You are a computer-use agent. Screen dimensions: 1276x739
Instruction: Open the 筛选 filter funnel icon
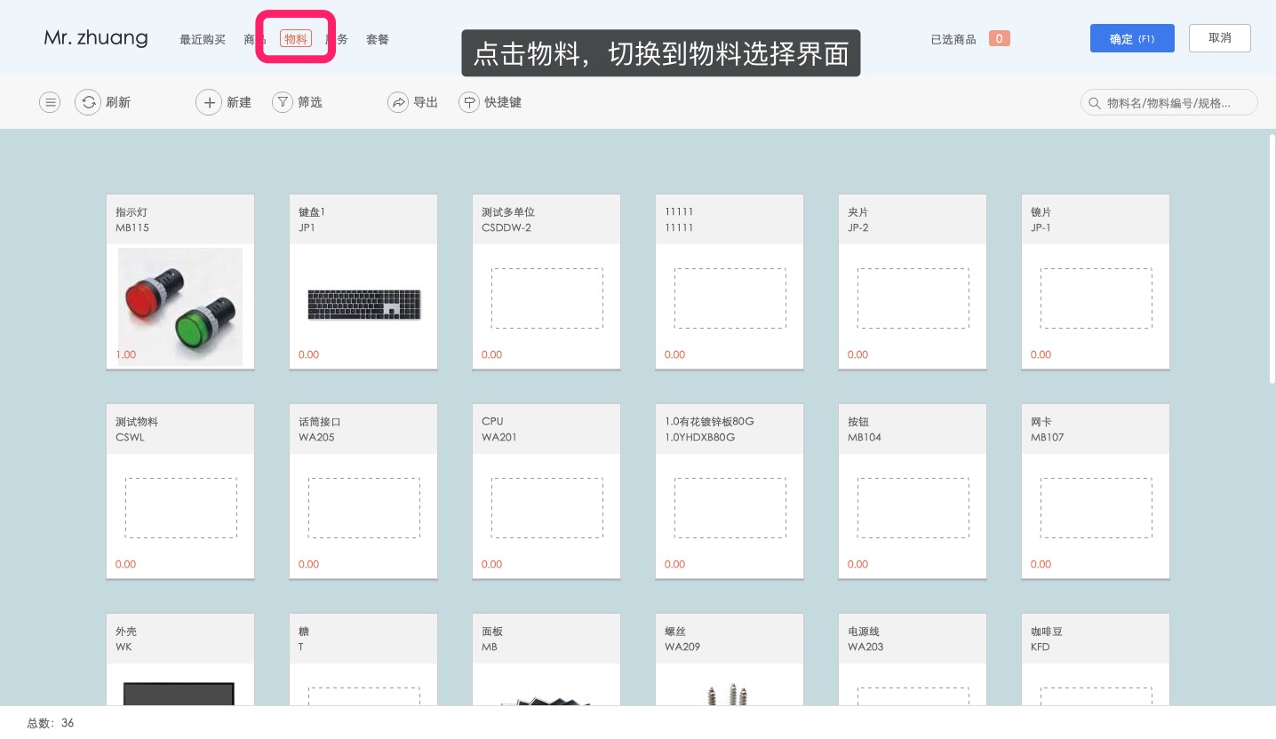point(282,103)
